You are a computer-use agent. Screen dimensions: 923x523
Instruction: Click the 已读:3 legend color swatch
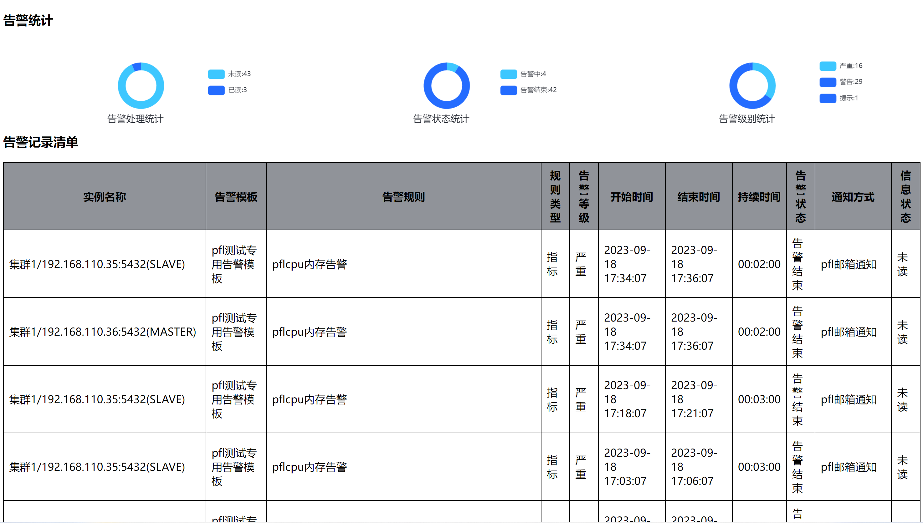(x=216, y=90)
